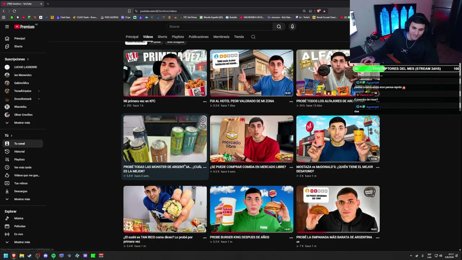This screenshot has height=260, width=462.
Task: Expand the Suscripciones section arrow
Action: coord(28,59)
